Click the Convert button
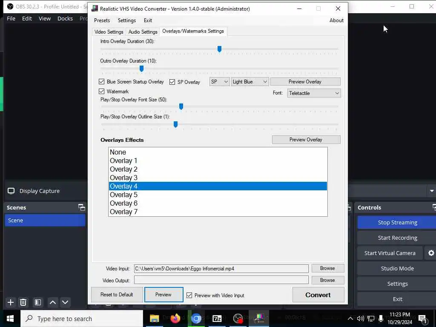Viewport: 436px width, 327px height. coord(318,295)
